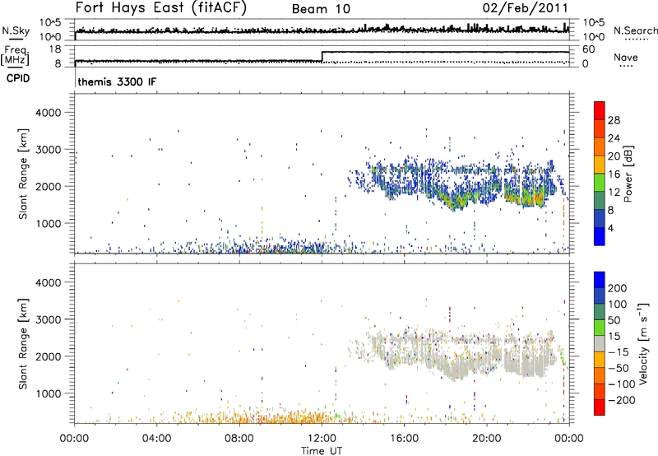Screen dimensions: 658x456
Task: Click the red top segment of power colorbar
Action: tap(600, 111)
